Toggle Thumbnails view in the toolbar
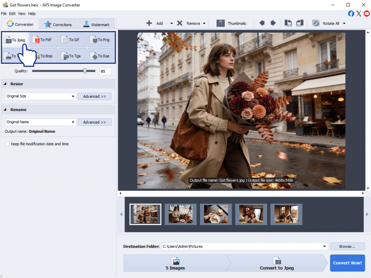 tap(231, 23)
